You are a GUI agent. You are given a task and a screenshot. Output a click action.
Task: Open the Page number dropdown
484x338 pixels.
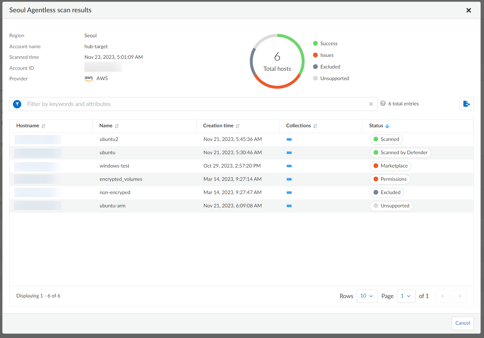(406, 296)
